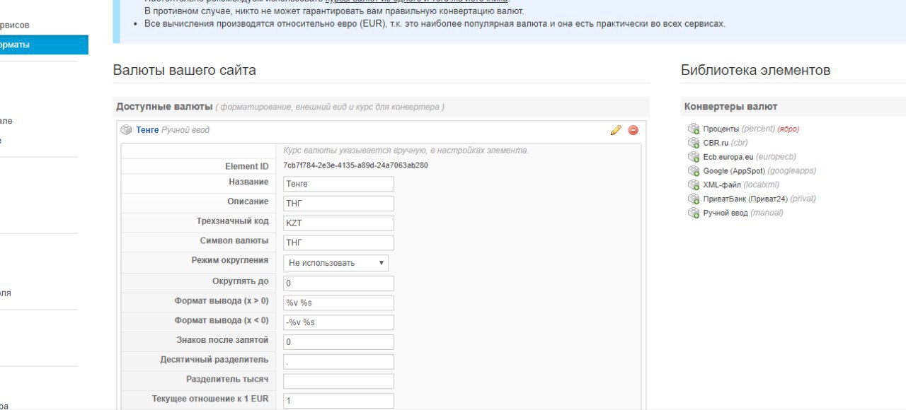Viewport: 906px width, 410px height.
Task: Open the Режим округления dropdown
Action: click(336, 263)
